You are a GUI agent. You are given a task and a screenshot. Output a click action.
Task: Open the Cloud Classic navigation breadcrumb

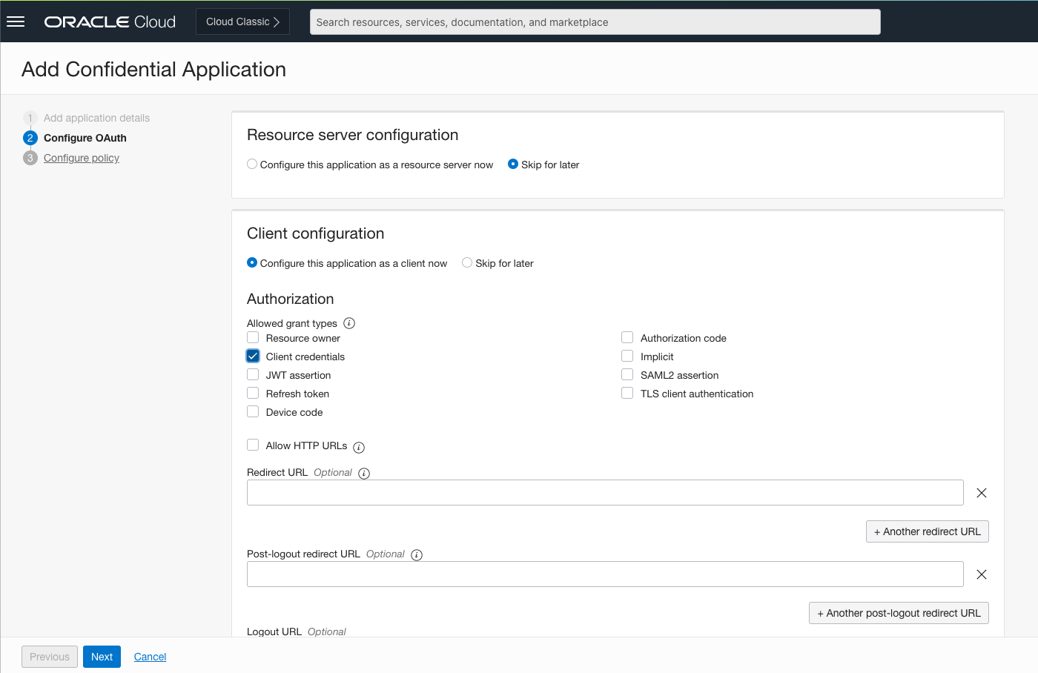(242, 21)
